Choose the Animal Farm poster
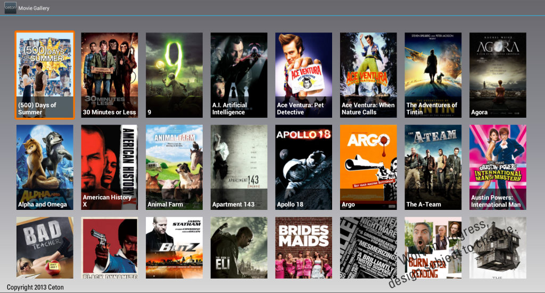 [174, 167]
